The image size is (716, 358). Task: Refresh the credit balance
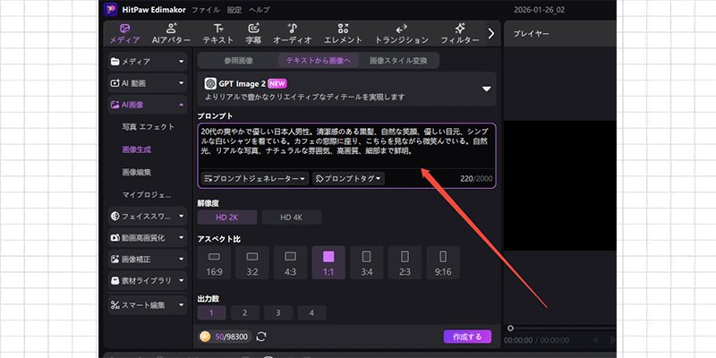(261, 337)
